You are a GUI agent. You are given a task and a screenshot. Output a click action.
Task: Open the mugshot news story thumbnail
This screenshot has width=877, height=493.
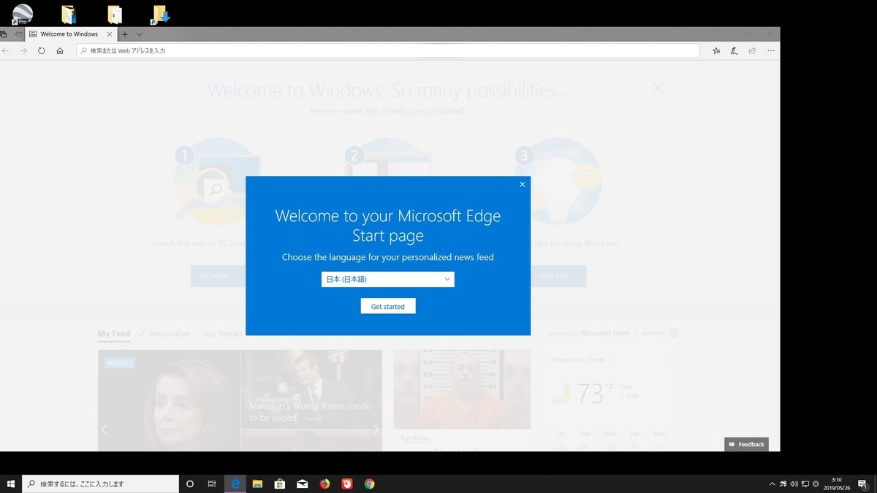coord(462,389)
